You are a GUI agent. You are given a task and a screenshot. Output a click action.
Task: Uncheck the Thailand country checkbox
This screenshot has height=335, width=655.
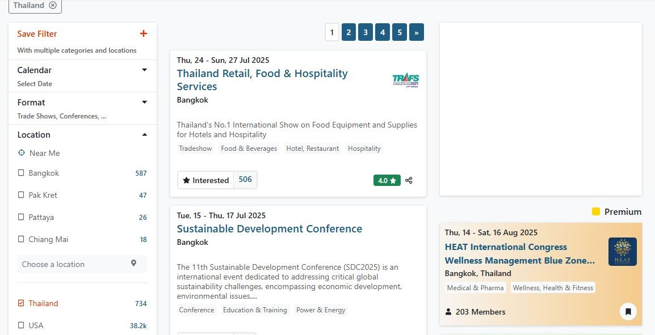(22, 303)
